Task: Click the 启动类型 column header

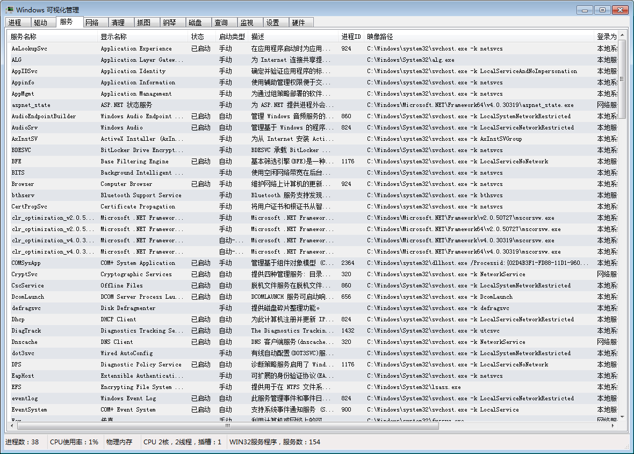Action: tap(232, 37)
